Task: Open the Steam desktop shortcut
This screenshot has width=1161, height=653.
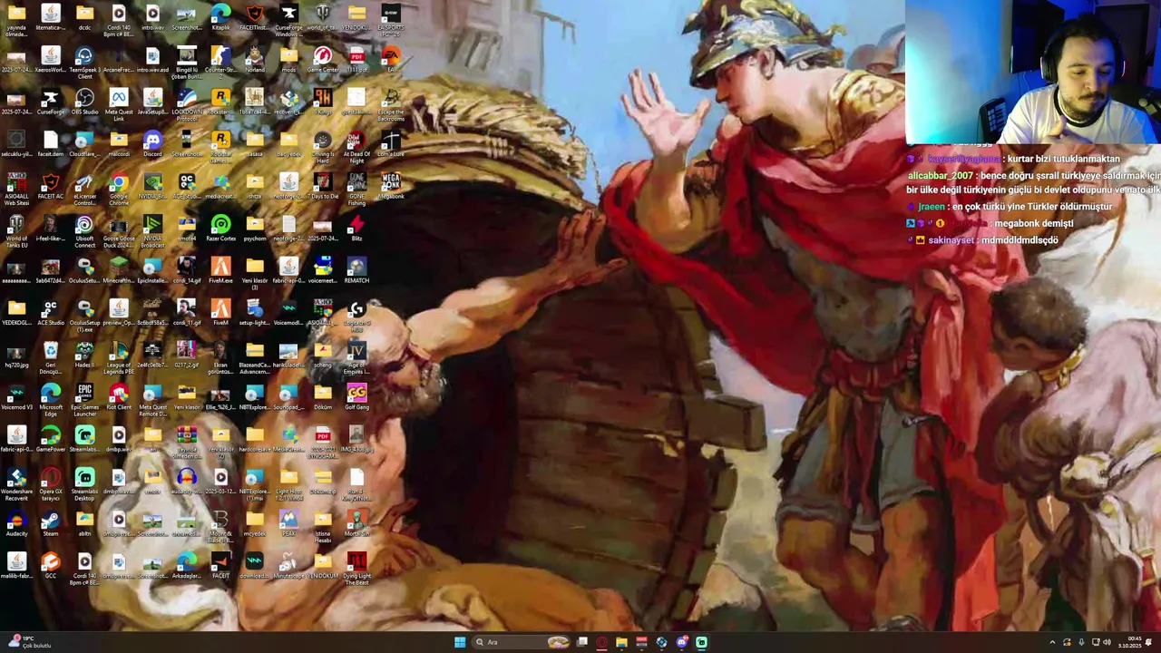Action: 51,523
